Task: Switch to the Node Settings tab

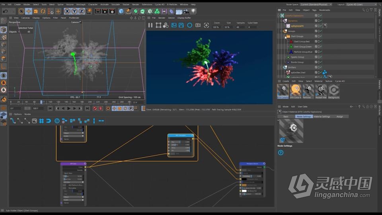Action: click(x=304, y=117)
